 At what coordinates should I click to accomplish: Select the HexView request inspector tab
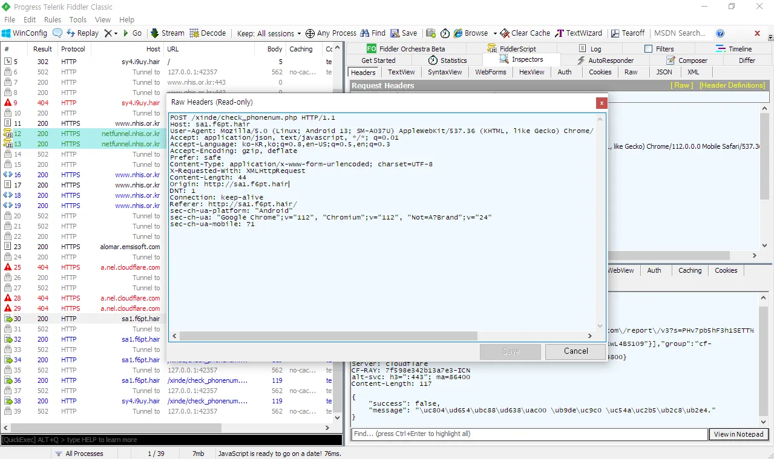coord(531,72)
